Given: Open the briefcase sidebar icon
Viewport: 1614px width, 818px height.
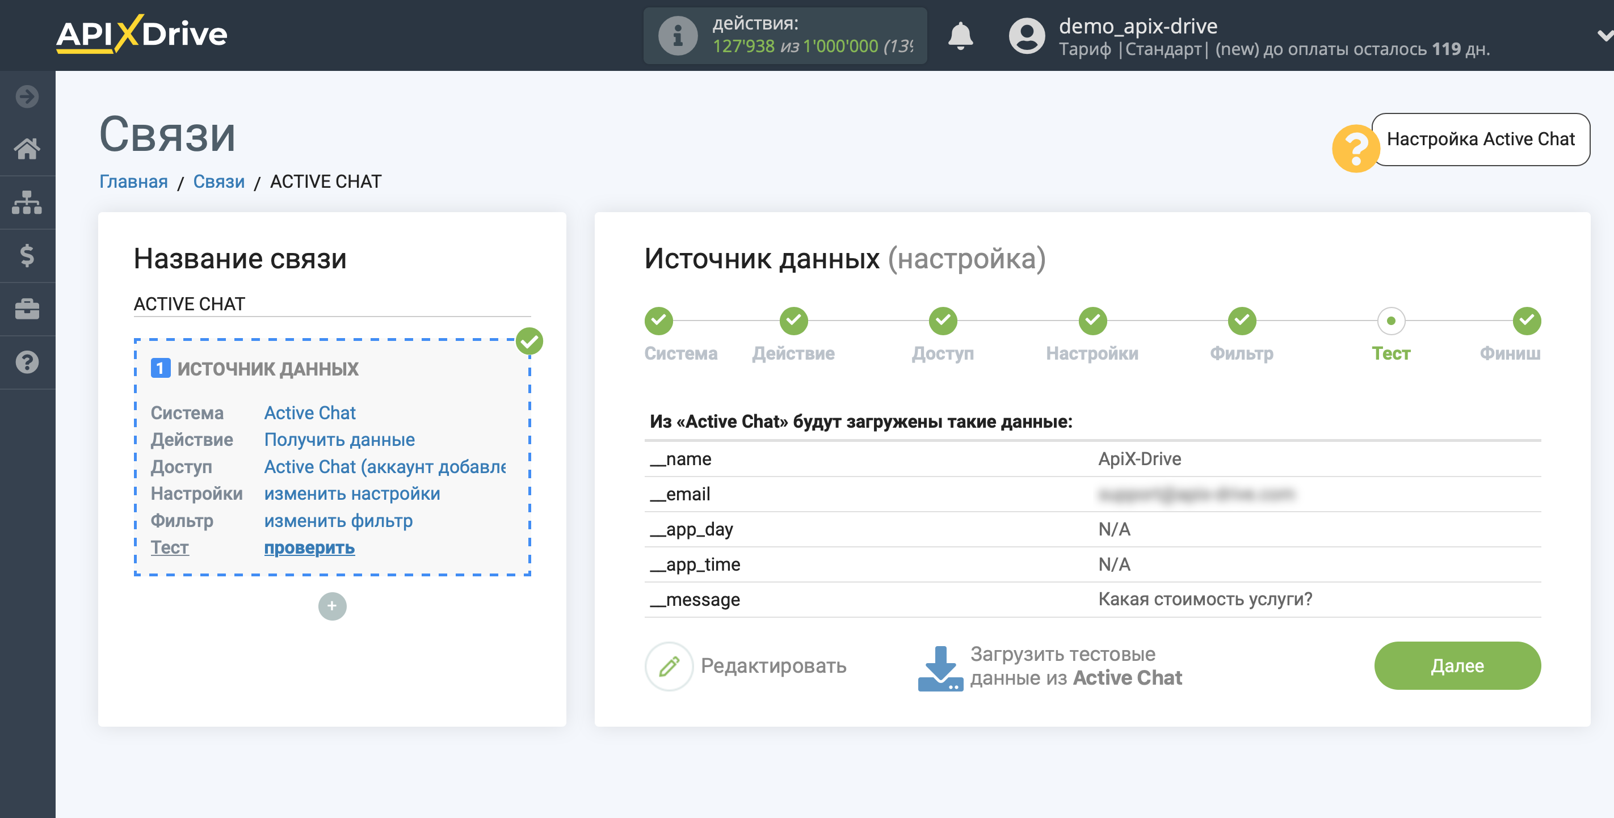Looking at the screenshot, I should click(x=27, y=309).
